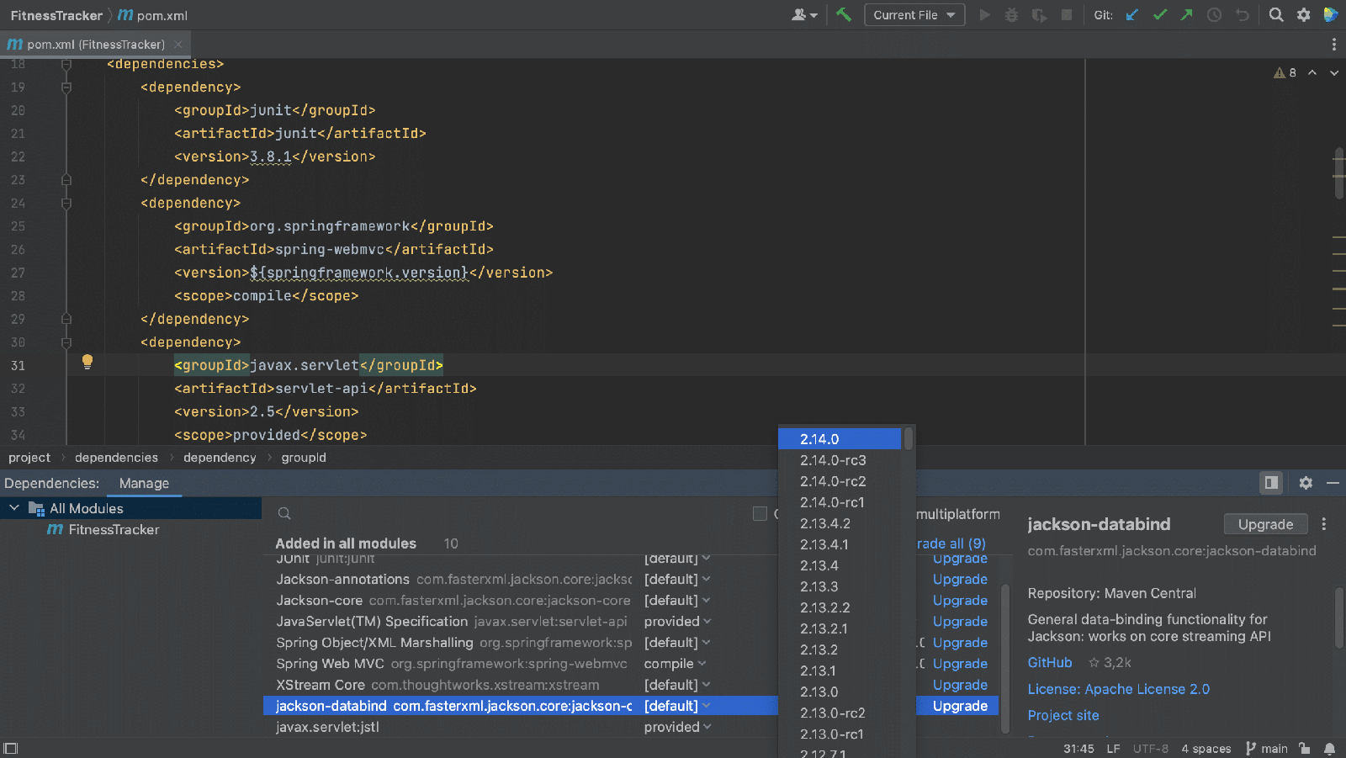Open the License: Apache License 2.0 link
Image resolution: width=1346 pixels, height=758 pixels.
(1119, 689)
